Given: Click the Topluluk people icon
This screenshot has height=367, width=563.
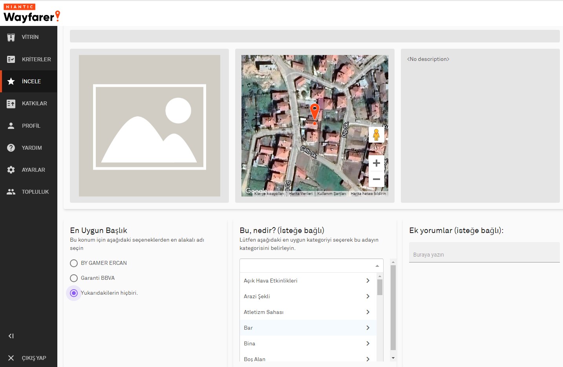Looking at the screenshot, I should [11, 192].
